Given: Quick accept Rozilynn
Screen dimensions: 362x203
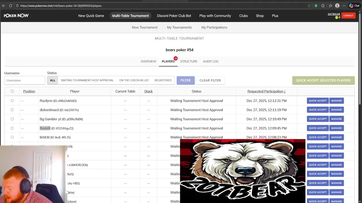Looking at the screenshot, I should 318,101.
